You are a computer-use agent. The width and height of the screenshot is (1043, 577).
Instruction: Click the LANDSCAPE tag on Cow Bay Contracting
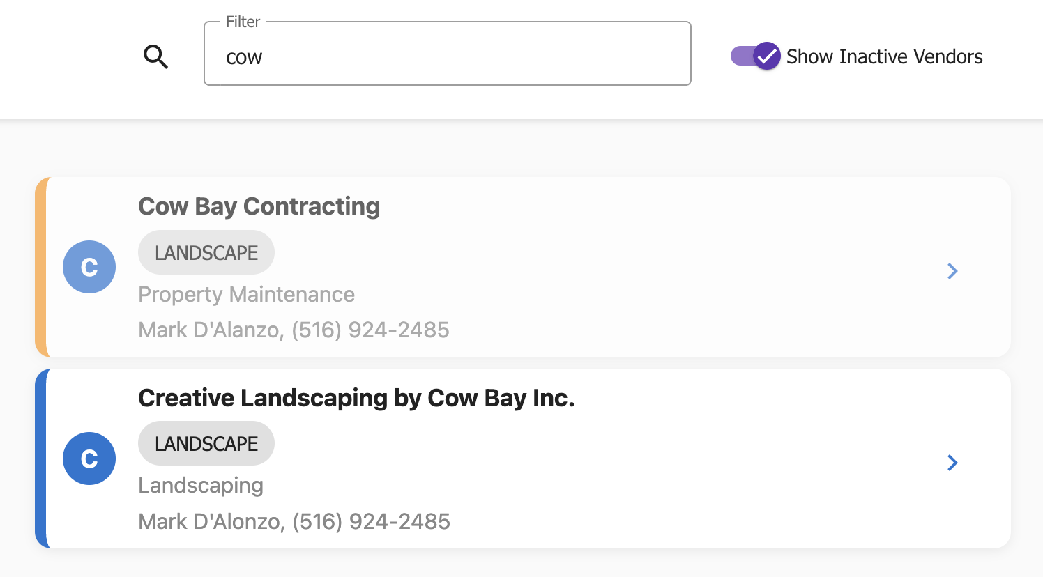pyautogui.click(x=206, y=252)
